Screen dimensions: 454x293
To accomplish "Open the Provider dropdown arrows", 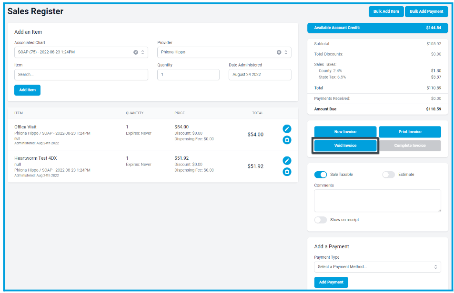I will tap(286, 52).
